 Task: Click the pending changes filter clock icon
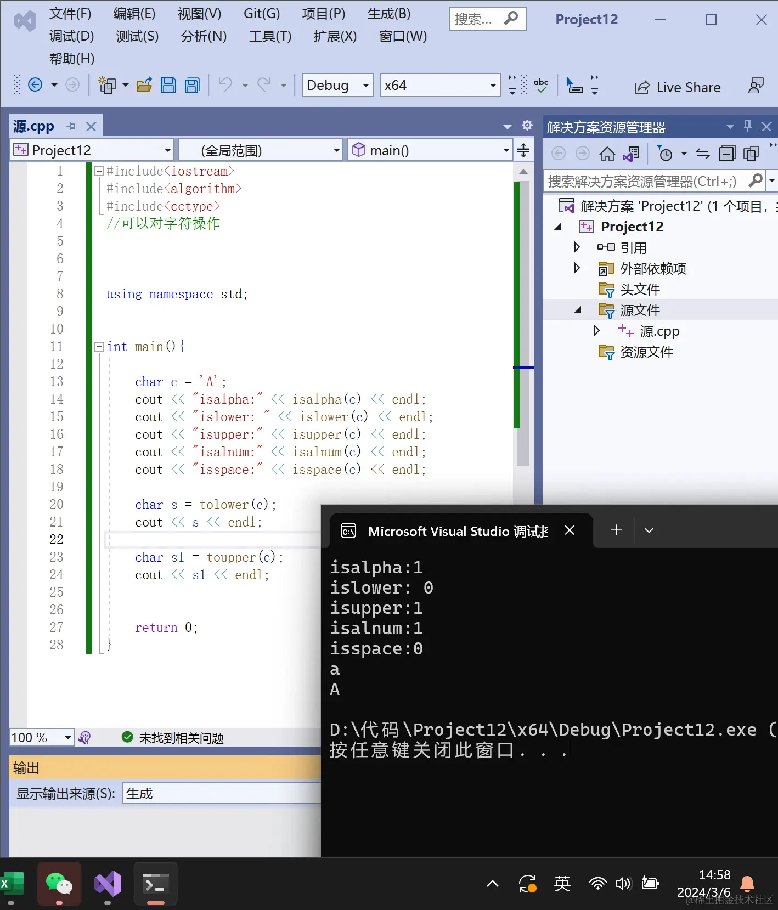(664, 154)
